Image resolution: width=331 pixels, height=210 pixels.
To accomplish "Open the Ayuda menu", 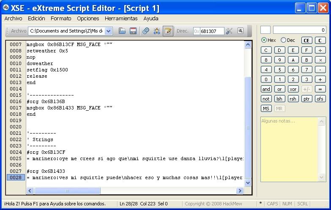I will 151,19.
